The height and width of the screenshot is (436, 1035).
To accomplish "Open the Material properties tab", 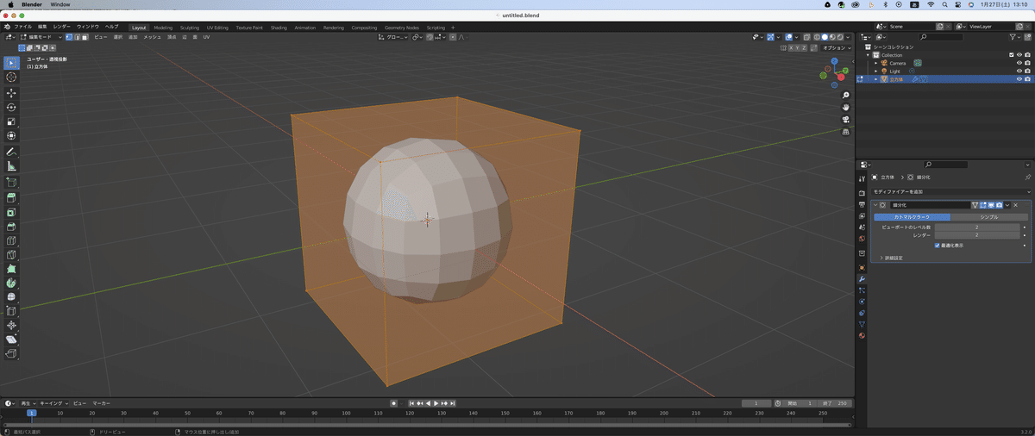I will coord(862,335).
